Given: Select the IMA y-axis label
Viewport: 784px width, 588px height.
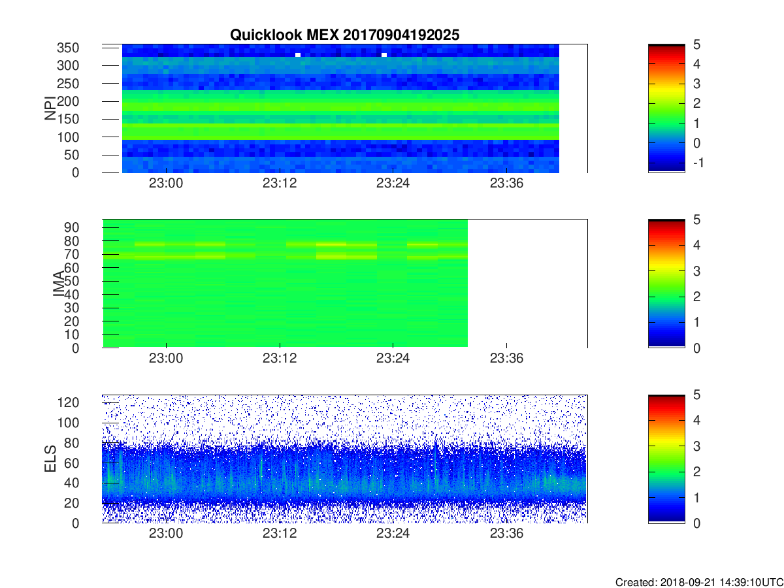Looking at the screenshot, I should pyautogui.click(x=59, y=284).
